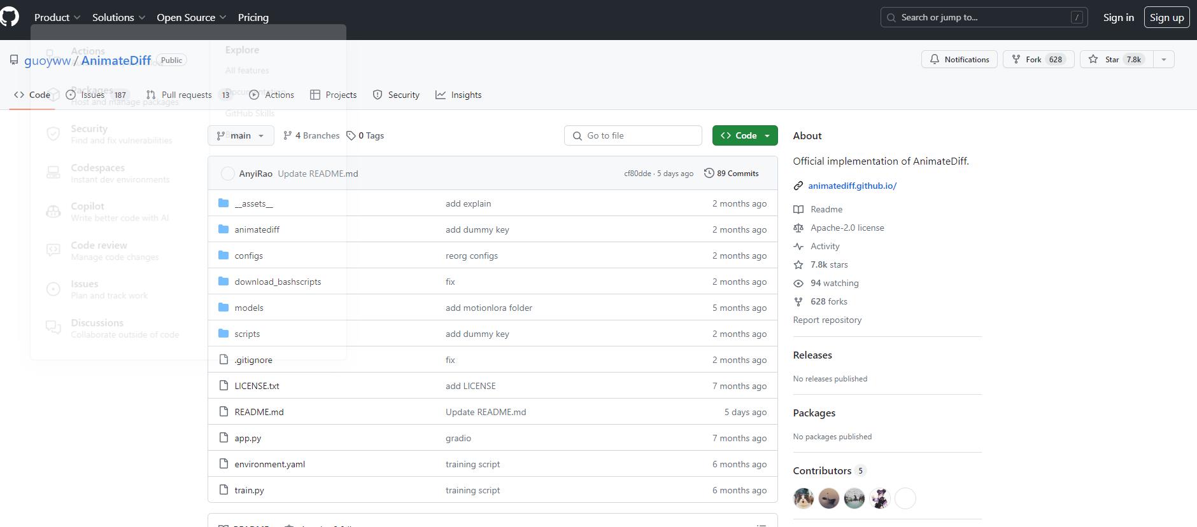Click the models folder icon
This screenshot has height=527, width=1197.
pos(223,307)
